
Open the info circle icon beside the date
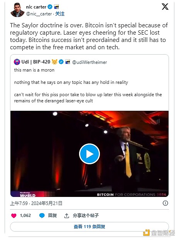coord(165,203)
